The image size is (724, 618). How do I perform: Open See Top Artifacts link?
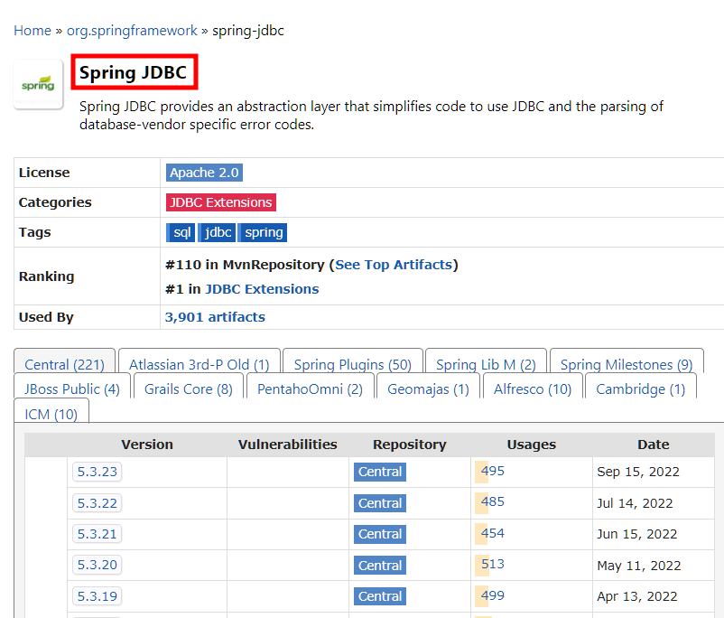pyautogui.click(x=394, y=265)
